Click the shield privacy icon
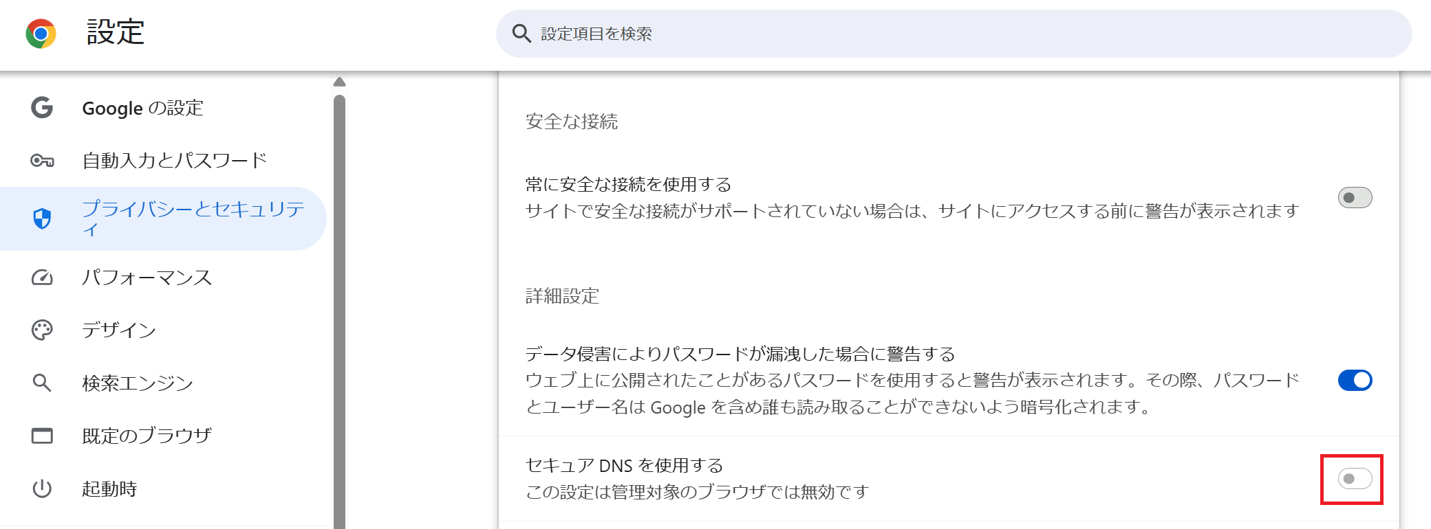1431x529 pixels. pyautogui.click(x=42, y=218)
